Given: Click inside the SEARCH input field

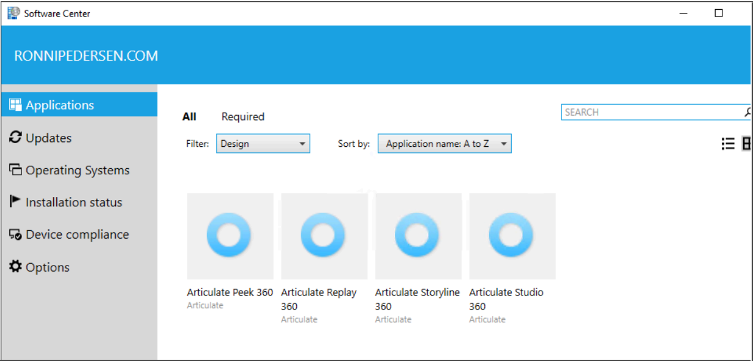Looking at the screenshot, I should [x=651, y=112].
